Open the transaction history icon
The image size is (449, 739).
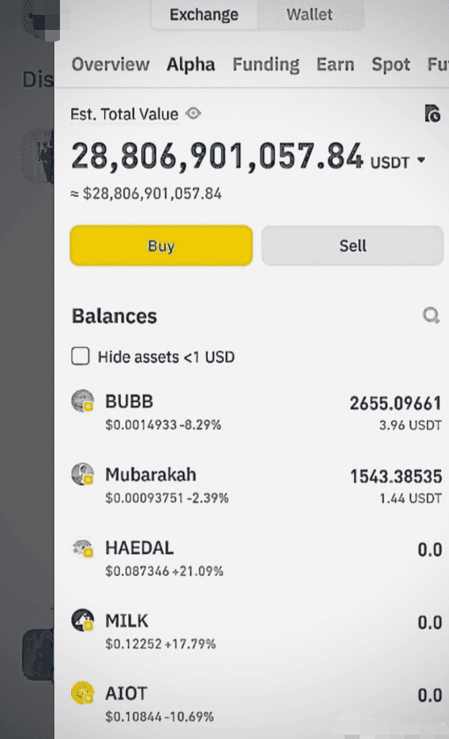point(432,114)
